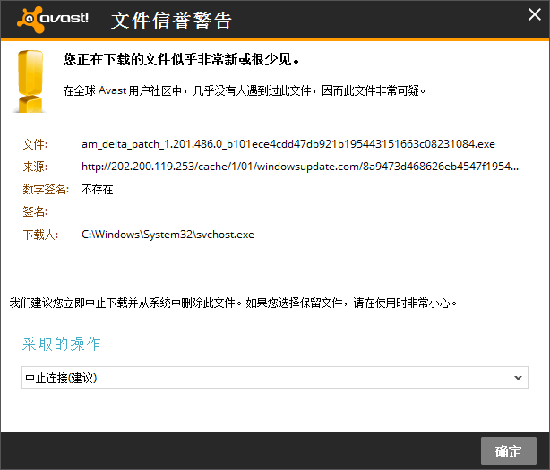Image resolution: width=550 pixels, height=470 pixels.
Task: Click the 来源: label
Action: point(35,167)
